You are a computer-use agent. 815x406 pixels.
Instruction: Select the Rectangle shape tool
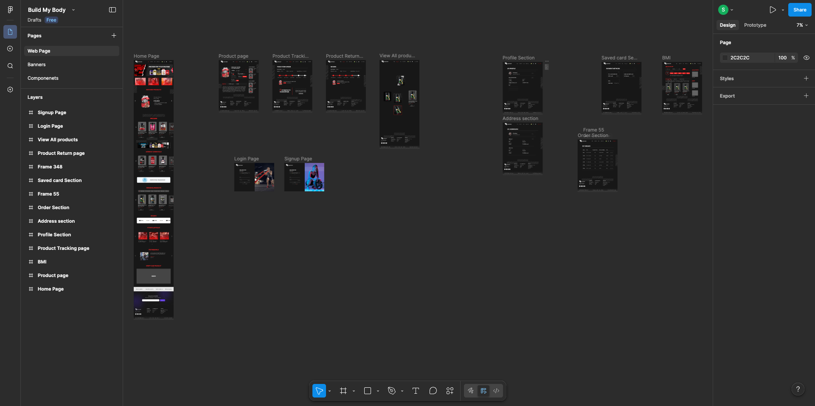coord(368,391)
